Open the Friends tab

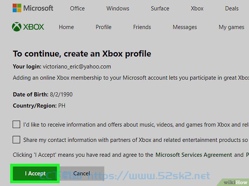tap(142, 27)
